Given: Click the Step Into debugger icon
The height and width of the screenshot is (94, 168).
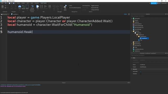Looking at the screenshot, I should pyautogui.click(x=54, y=6).
